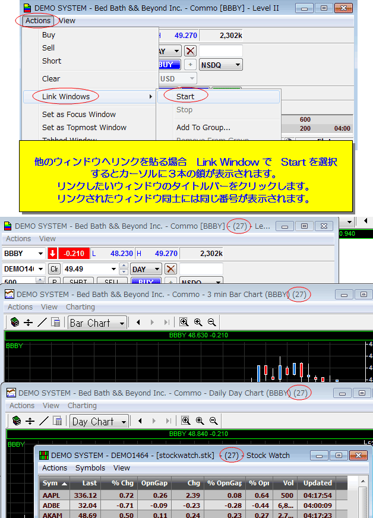Open the studies book icon in Bar Chart window
The width and height of the screenshot is (373, 518).
[15, 322]
